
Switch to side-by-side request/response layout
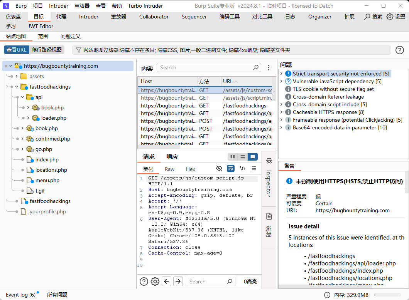tap(233, 157)
